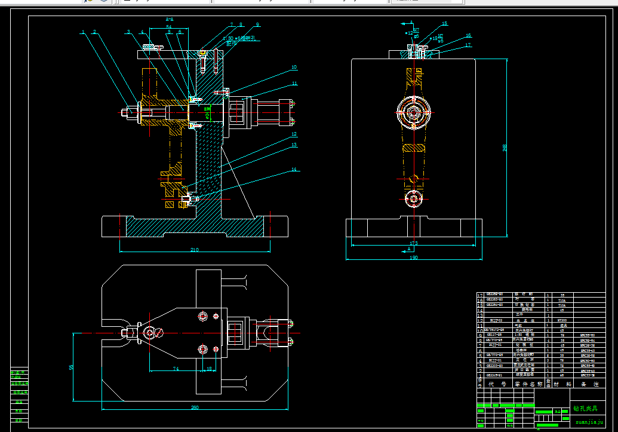Select the A-A section view label
This screenshot has width=618, height=432.
170,19
